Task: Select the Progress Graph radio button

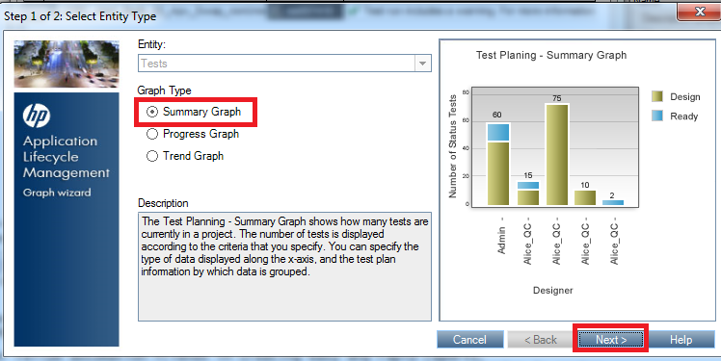Action: 152,134
